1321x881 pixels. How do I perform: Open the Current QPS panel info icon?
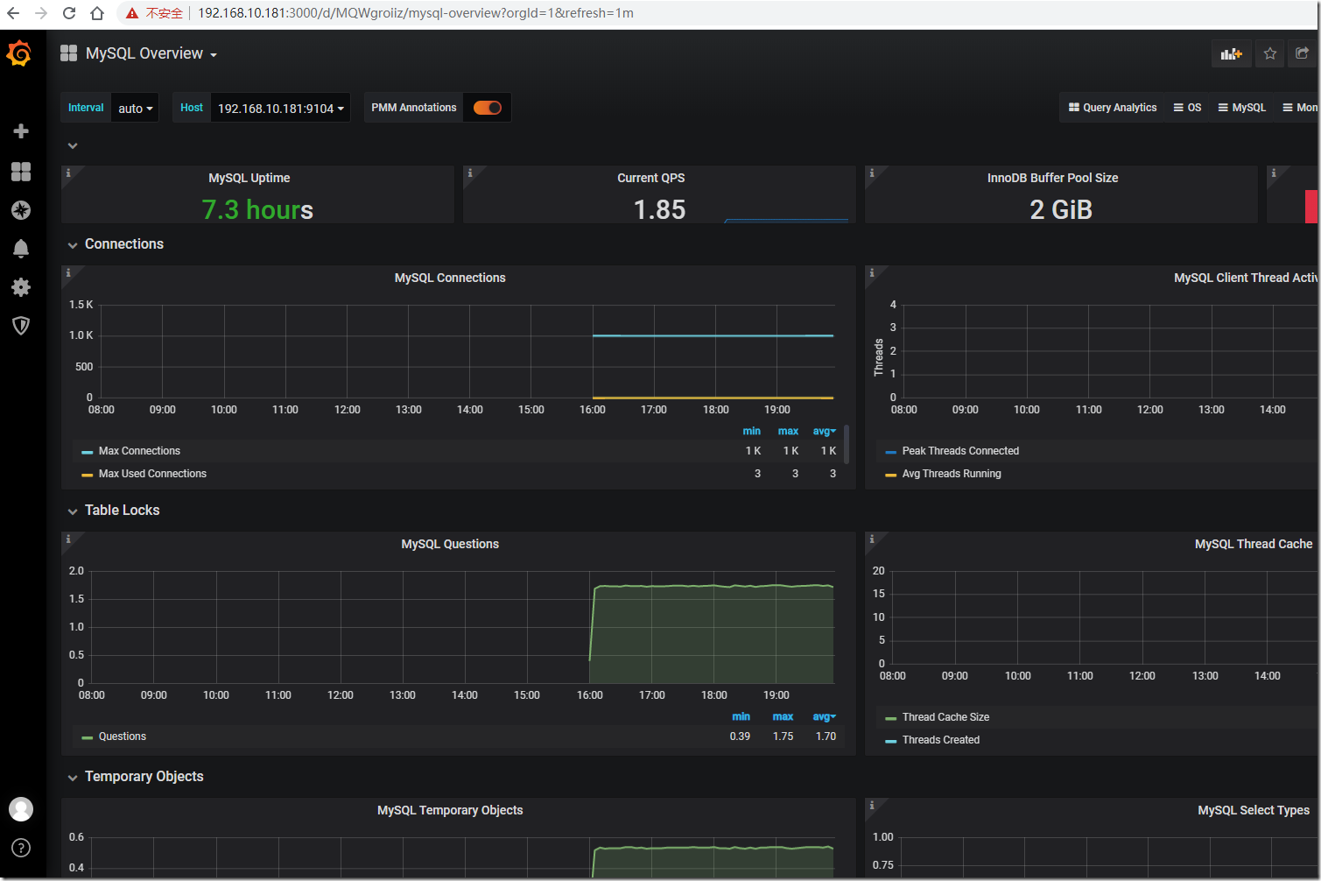[x=469, y=173]
